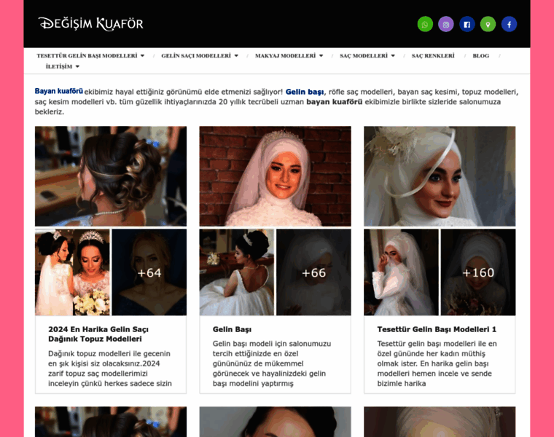The image size is (554, 437).
Task: View large white hijab bride close-up photo
Action: pyautogui.click(x=440, y=176)
